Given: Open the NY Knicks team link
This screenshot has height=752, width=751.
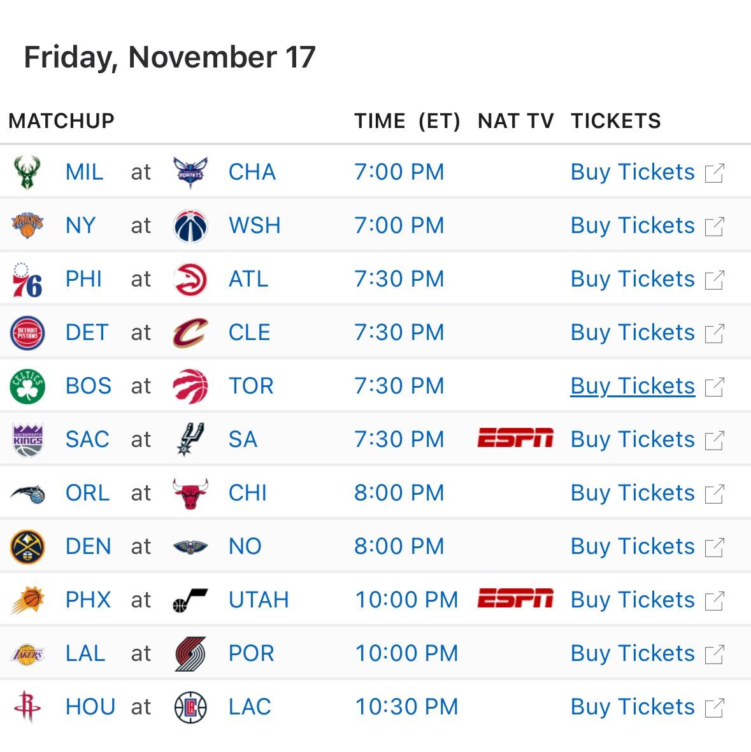Looking at the screenshot, I should pyautogui.click(x=80, y=226).
